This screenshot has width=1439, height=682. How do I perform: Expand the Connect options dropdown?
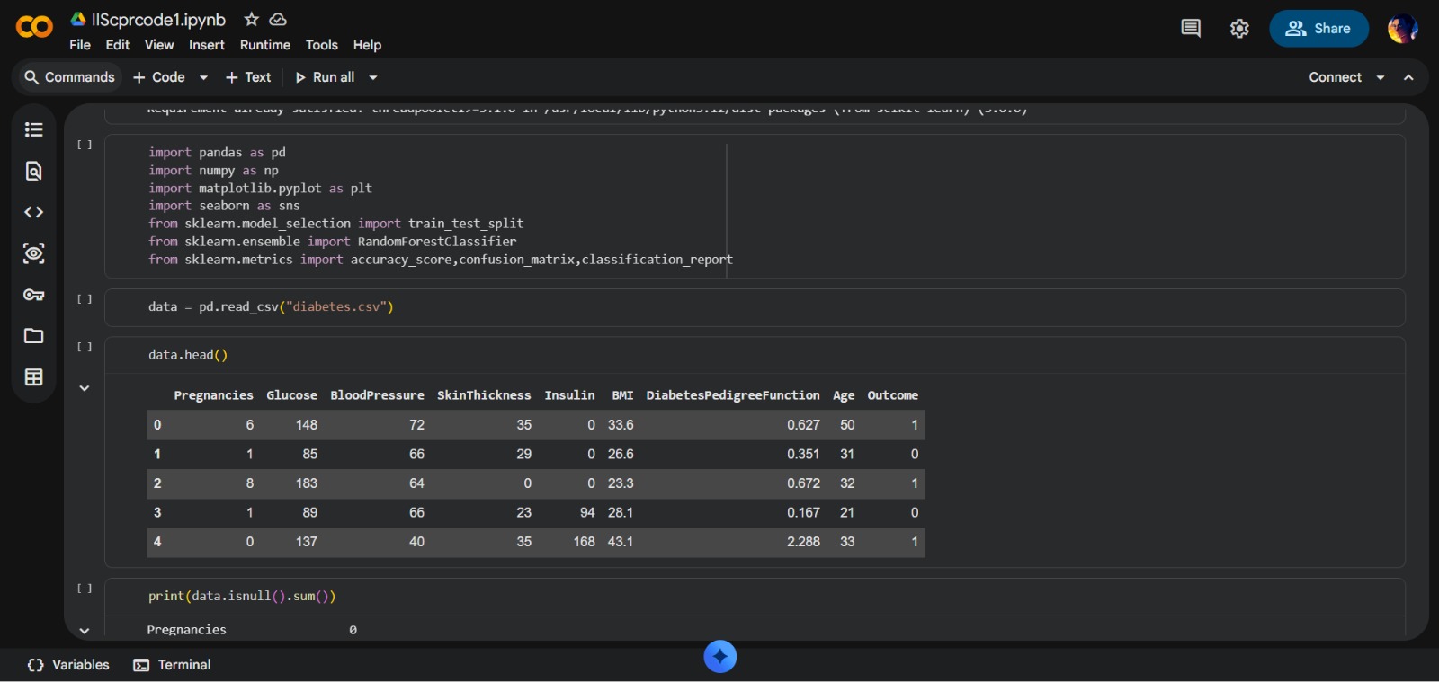click(x=1381, y=78)
